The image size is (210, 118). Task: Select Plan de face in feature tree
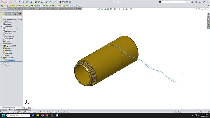coord(9,34)
